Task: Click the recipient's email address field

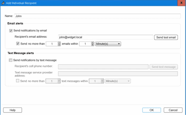Action: pos(106,37)
